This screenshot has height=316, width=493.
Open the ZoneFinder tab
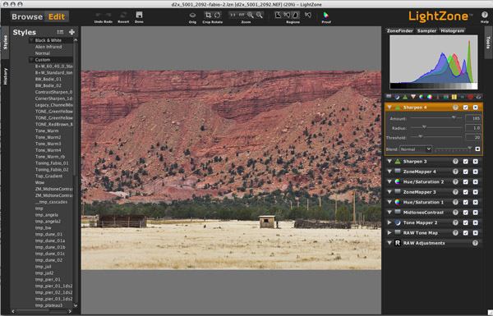click(x=400, y=31)
